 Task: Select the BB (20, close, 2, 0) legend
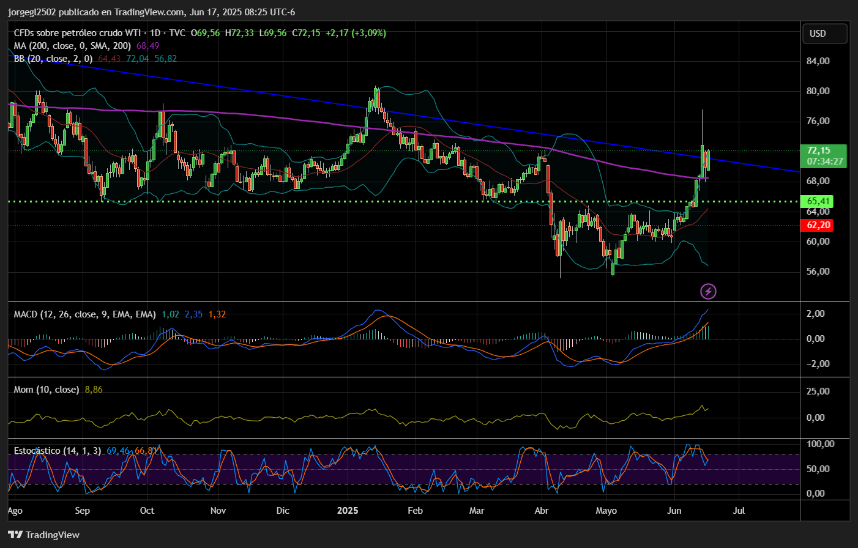[x=53, y=59]
